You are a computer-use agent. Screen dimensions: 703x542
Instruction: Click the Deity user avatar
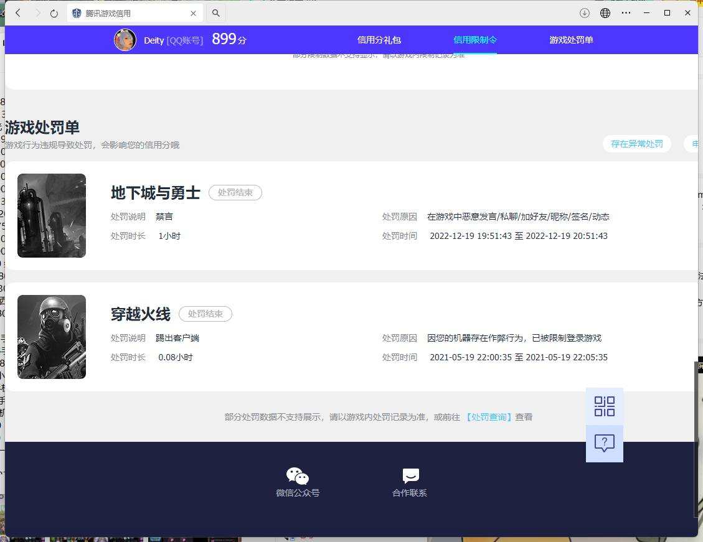pos(125,40)
